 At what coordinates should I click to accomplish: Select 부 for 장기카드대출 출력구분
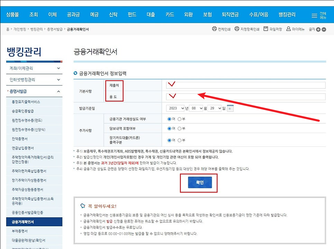tap(180, 140)
